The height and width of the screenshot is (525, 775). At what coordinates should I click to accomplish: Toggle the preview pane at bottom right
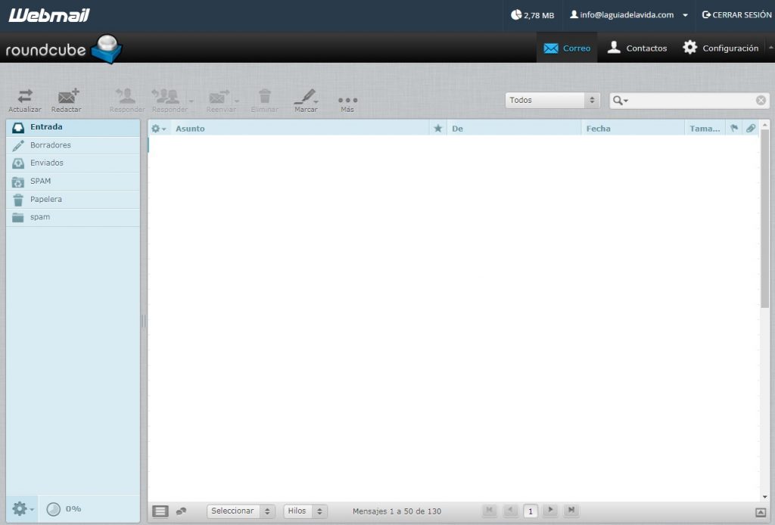(x=761, y=512)
